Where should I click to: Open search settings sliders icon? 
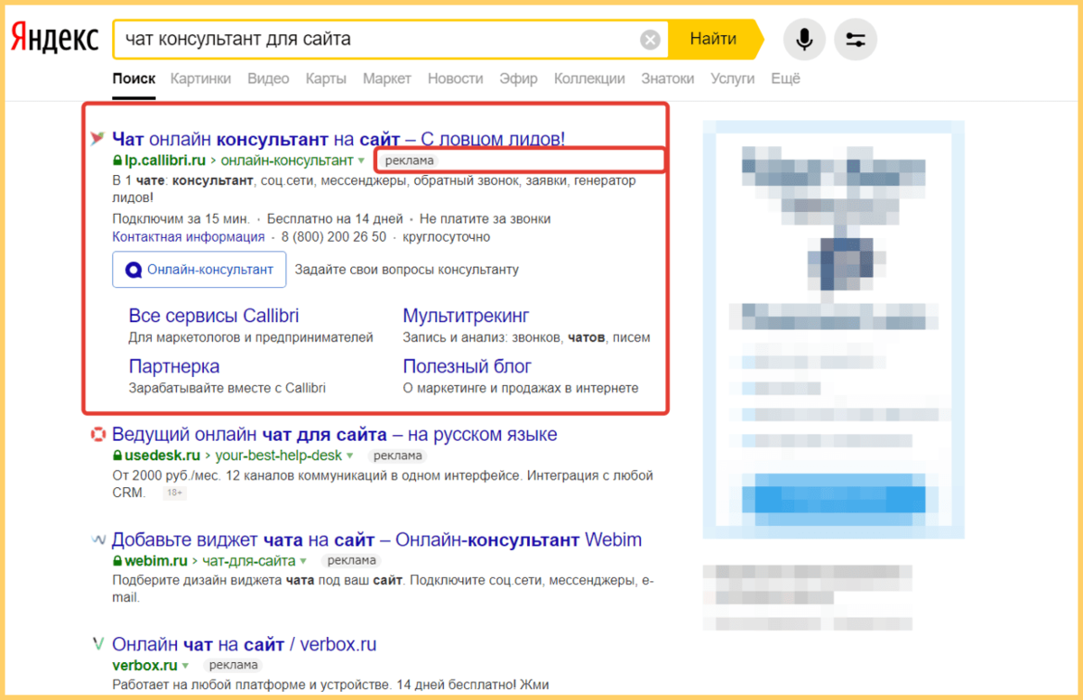coord(856,40)
